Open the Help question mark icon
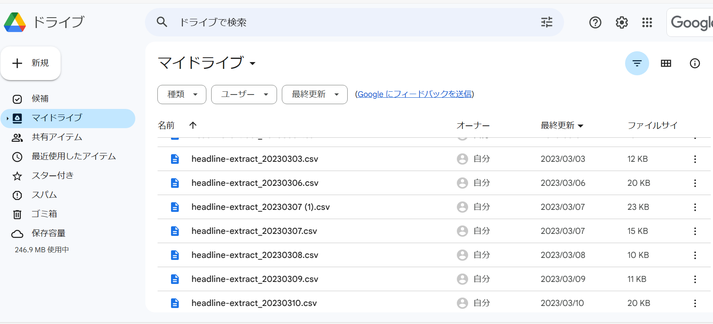The width and height of the screenshot is (713, 324). coord(595,22)
